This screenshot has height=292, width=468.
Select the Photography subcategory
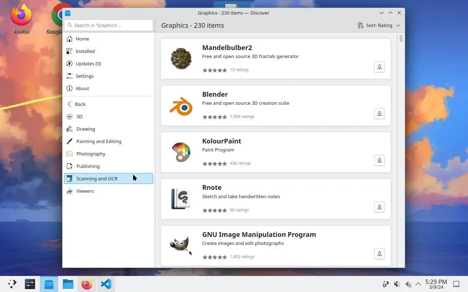(109, 154)
